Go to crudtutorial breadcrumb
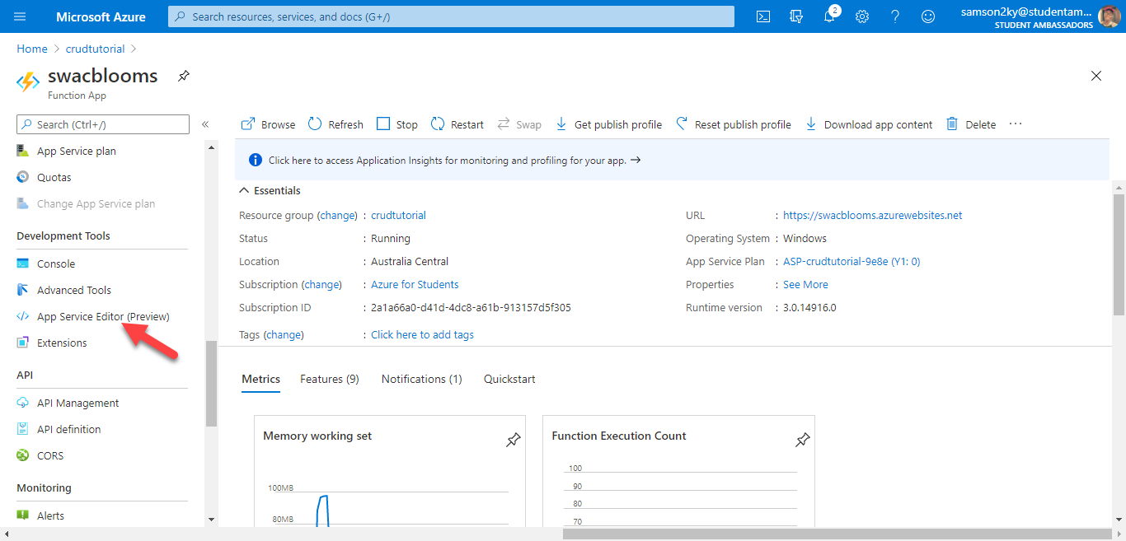Image resolution: width=1126 pixels, height=541 pixels. point(95,49)
